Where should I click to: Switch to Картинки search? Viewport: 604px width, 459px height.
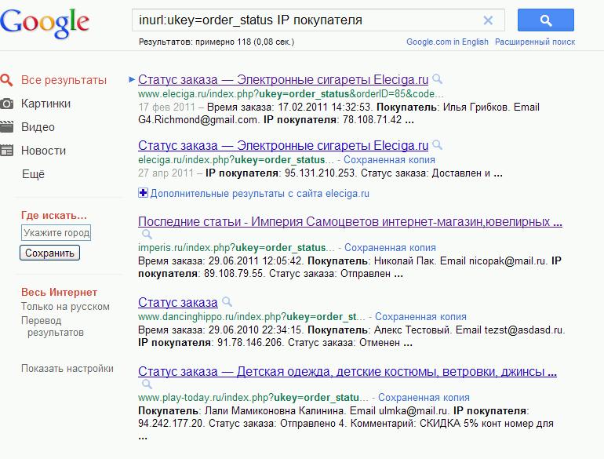click(x=45, y=104)
